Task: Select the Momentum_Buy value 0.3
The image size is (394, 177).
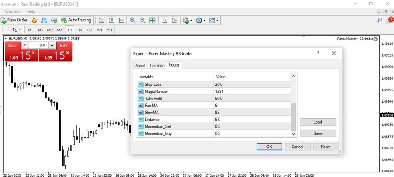Action: [x=252, y=133]
